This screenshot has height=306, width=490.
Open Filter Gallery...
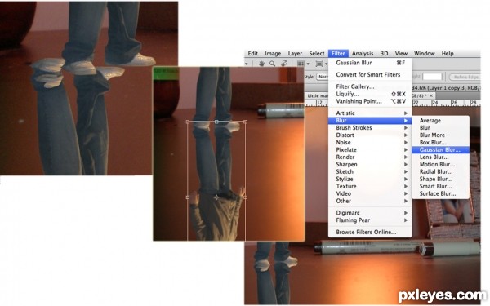(370, 86)
